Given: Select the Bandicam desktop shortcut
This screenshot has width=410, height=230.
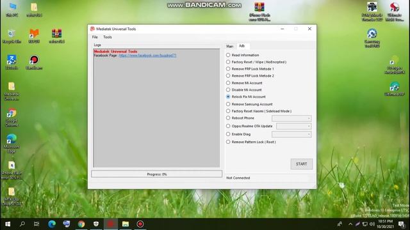Looking at the screenshot, I should (x=34, y=63).
